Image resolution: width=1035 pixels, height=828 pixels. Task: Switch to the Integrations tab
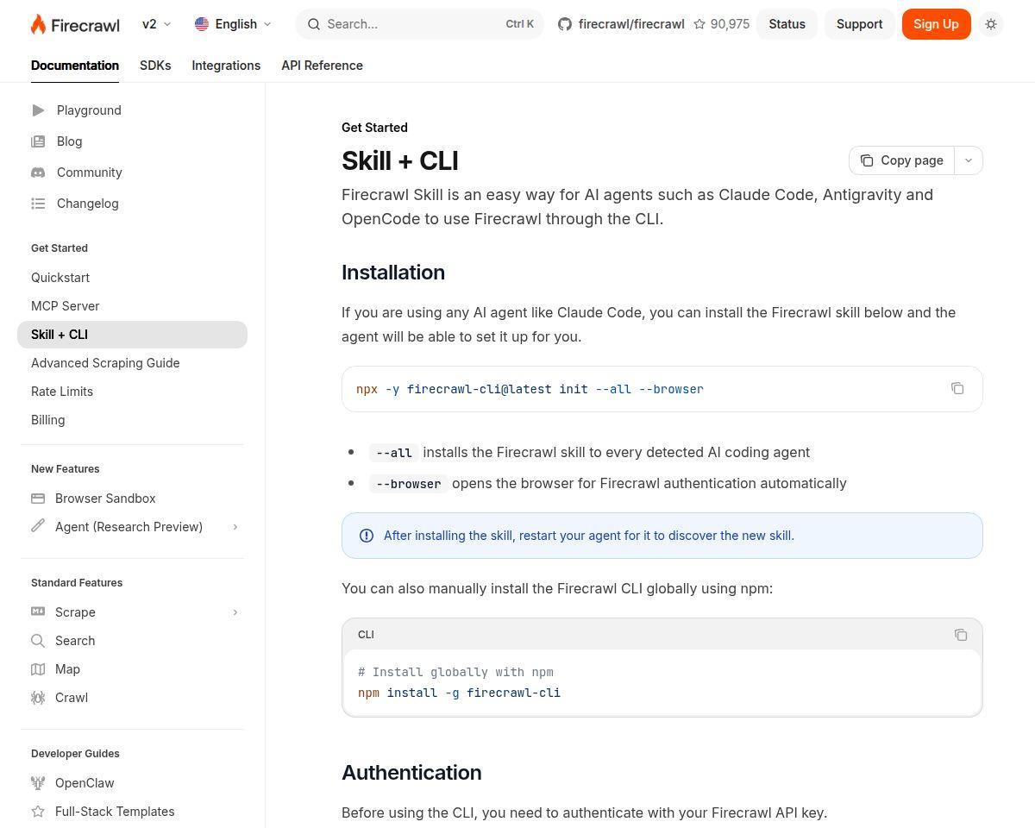tap(226, 66)
